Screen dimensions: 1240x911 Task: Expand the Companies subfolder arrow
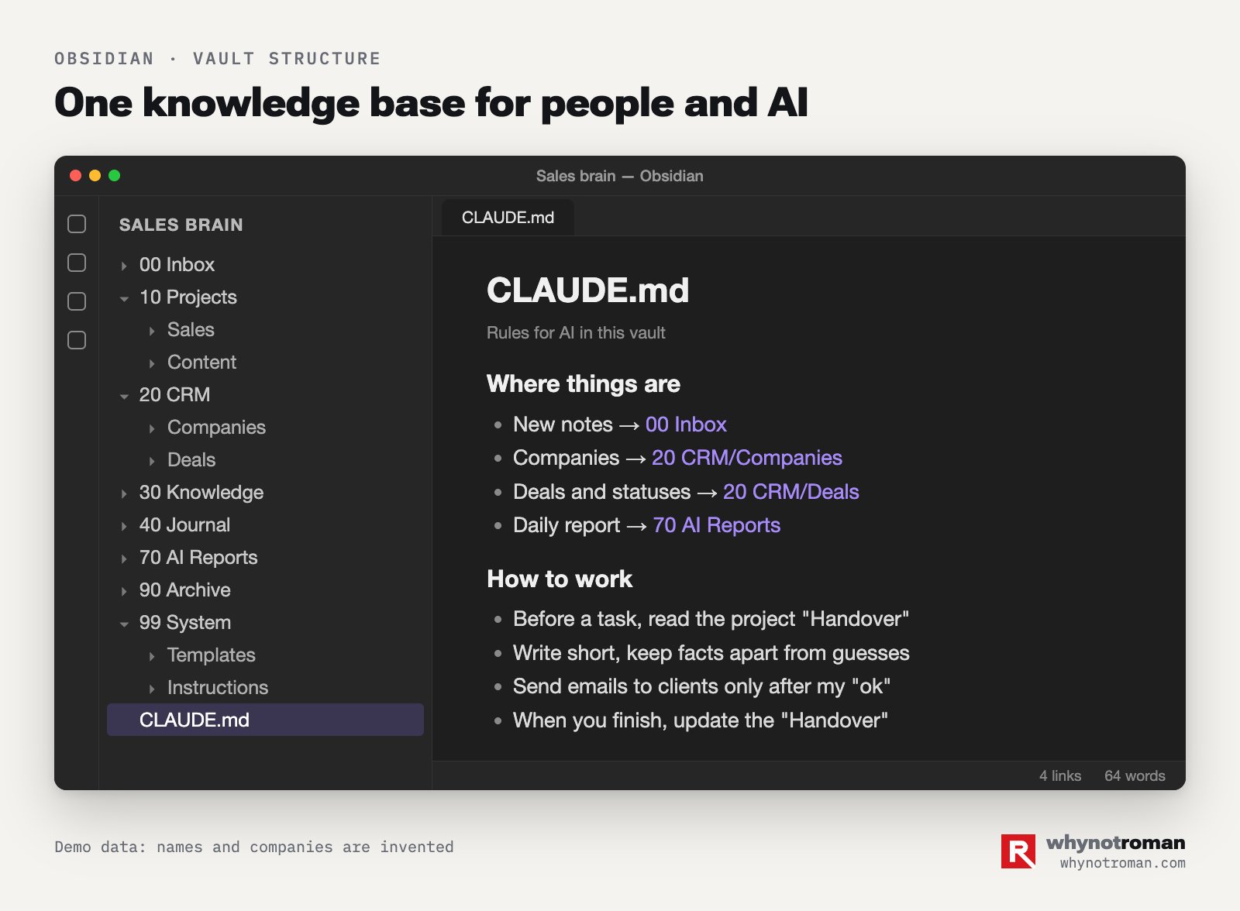152,428
